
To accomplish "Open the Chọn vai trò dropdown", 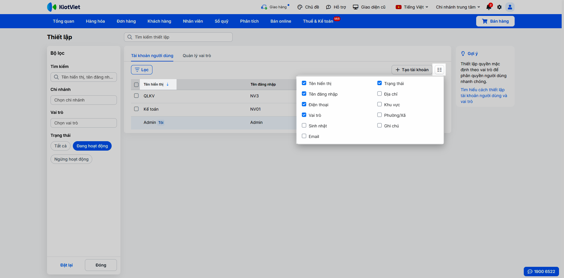I will pos(84,123).
